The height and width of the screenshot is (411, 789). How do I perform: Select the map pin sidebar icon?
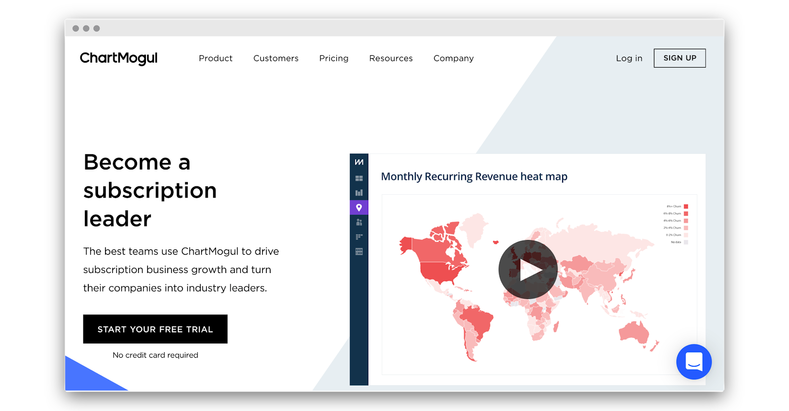click(x=359, y=207)
